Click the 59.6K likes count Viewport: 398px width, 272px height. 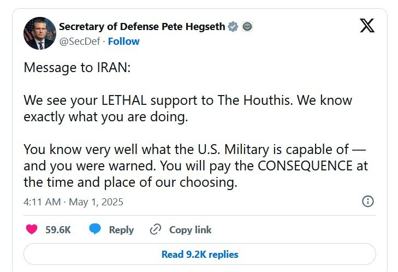[58, 230]
